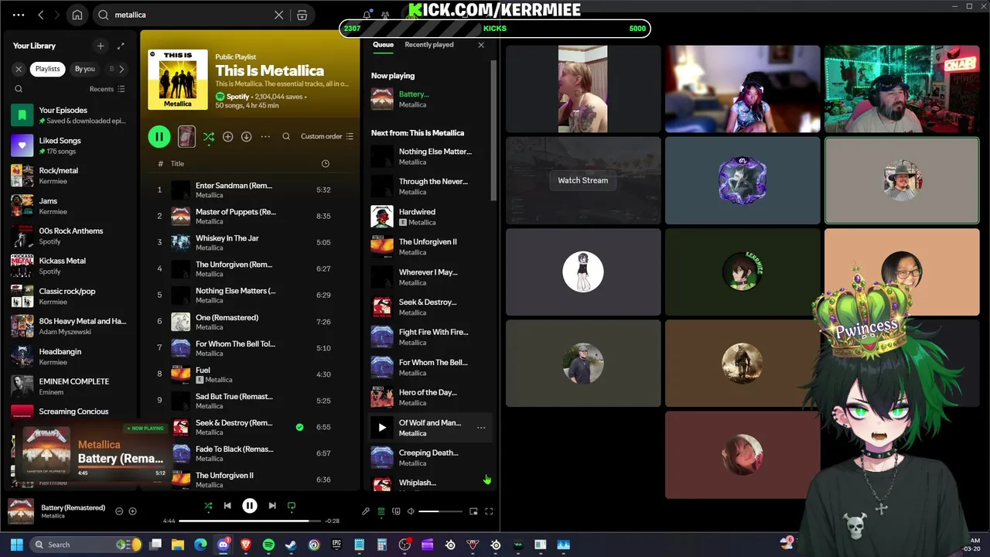990x557 pixels.
Task: Switch to Queue tab
Action: tap(383, 45)
